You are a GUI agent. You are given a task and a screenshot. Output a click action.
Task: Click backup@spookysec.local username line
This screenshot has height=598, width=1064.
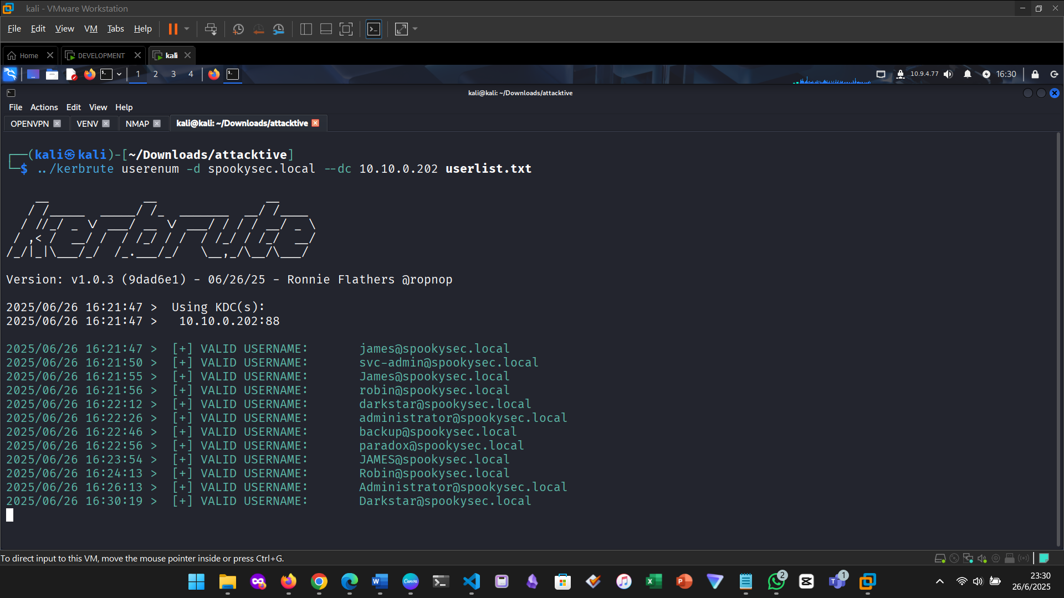438,432
